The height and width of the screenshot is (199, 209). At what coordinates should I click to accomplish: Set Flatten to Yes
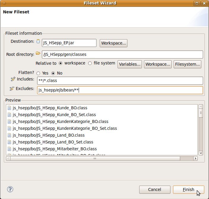[38, 73]
